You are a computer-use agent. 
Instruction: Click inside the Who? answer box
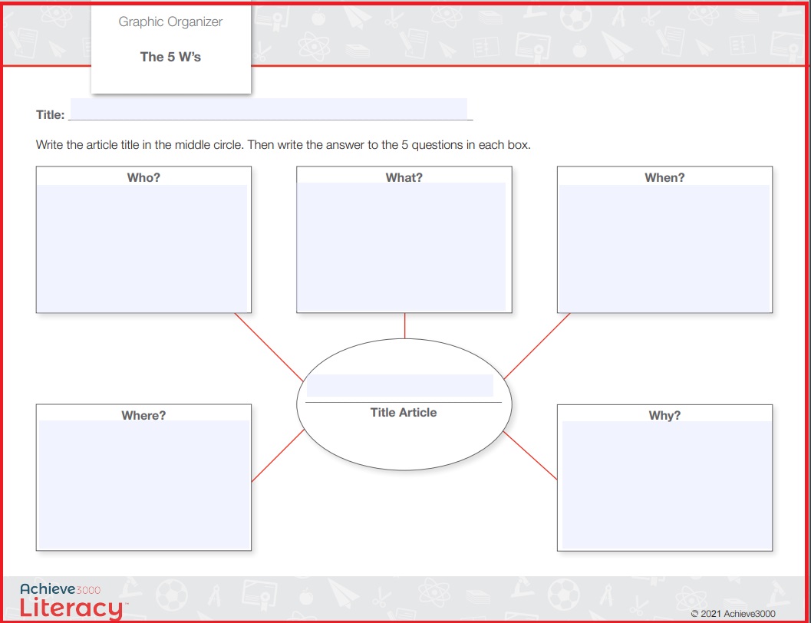click(143, 248)
